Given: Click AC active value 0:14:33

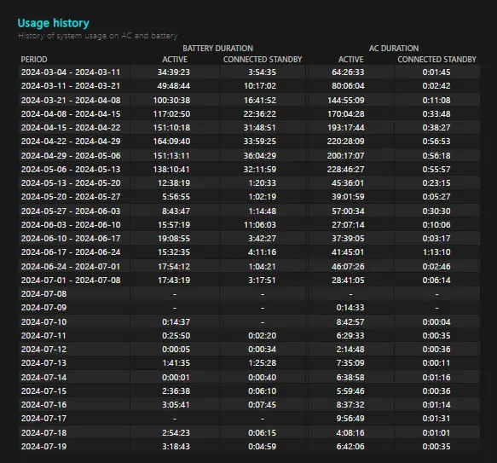Looking at the screenshot, I should point(350,308).
